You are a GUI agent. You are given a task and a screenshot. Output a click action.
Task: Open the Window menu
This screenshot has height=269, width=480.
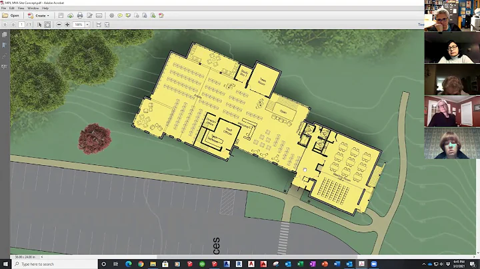[33, 8]
